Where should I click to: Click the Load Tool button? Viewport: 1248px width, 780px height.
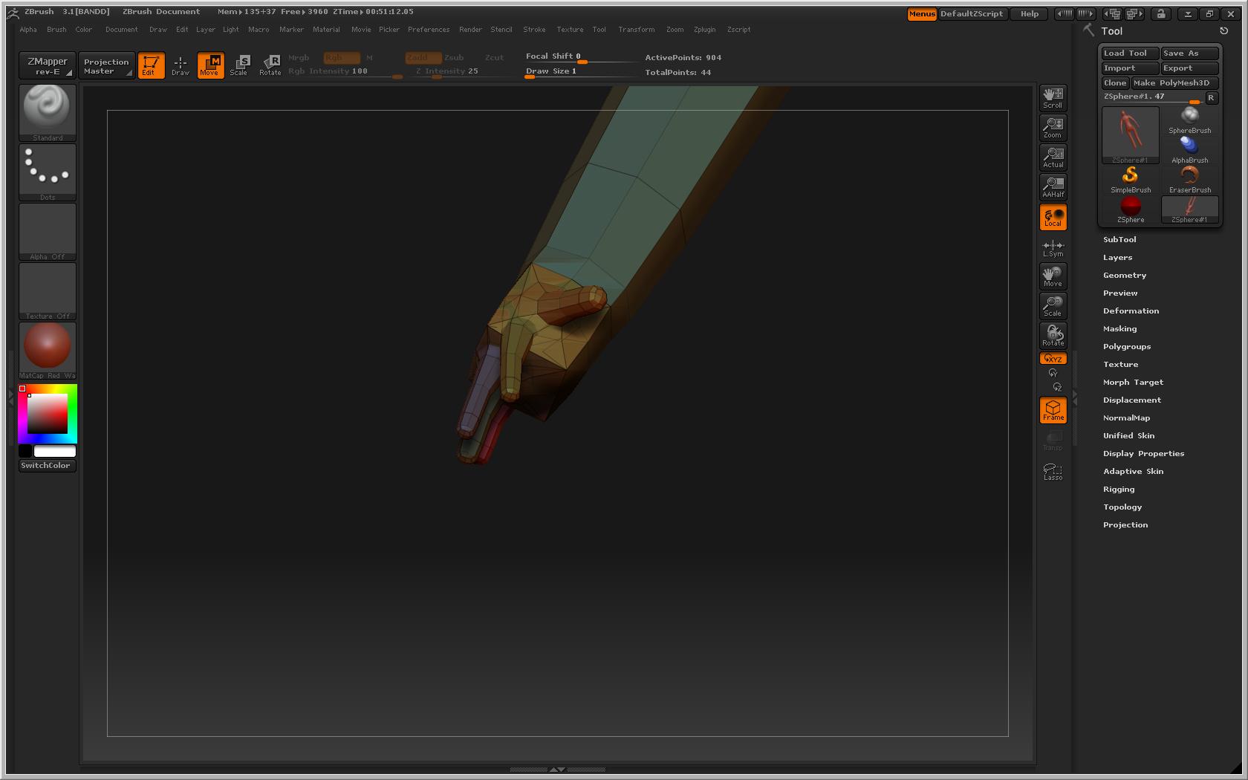(1130, 53)
